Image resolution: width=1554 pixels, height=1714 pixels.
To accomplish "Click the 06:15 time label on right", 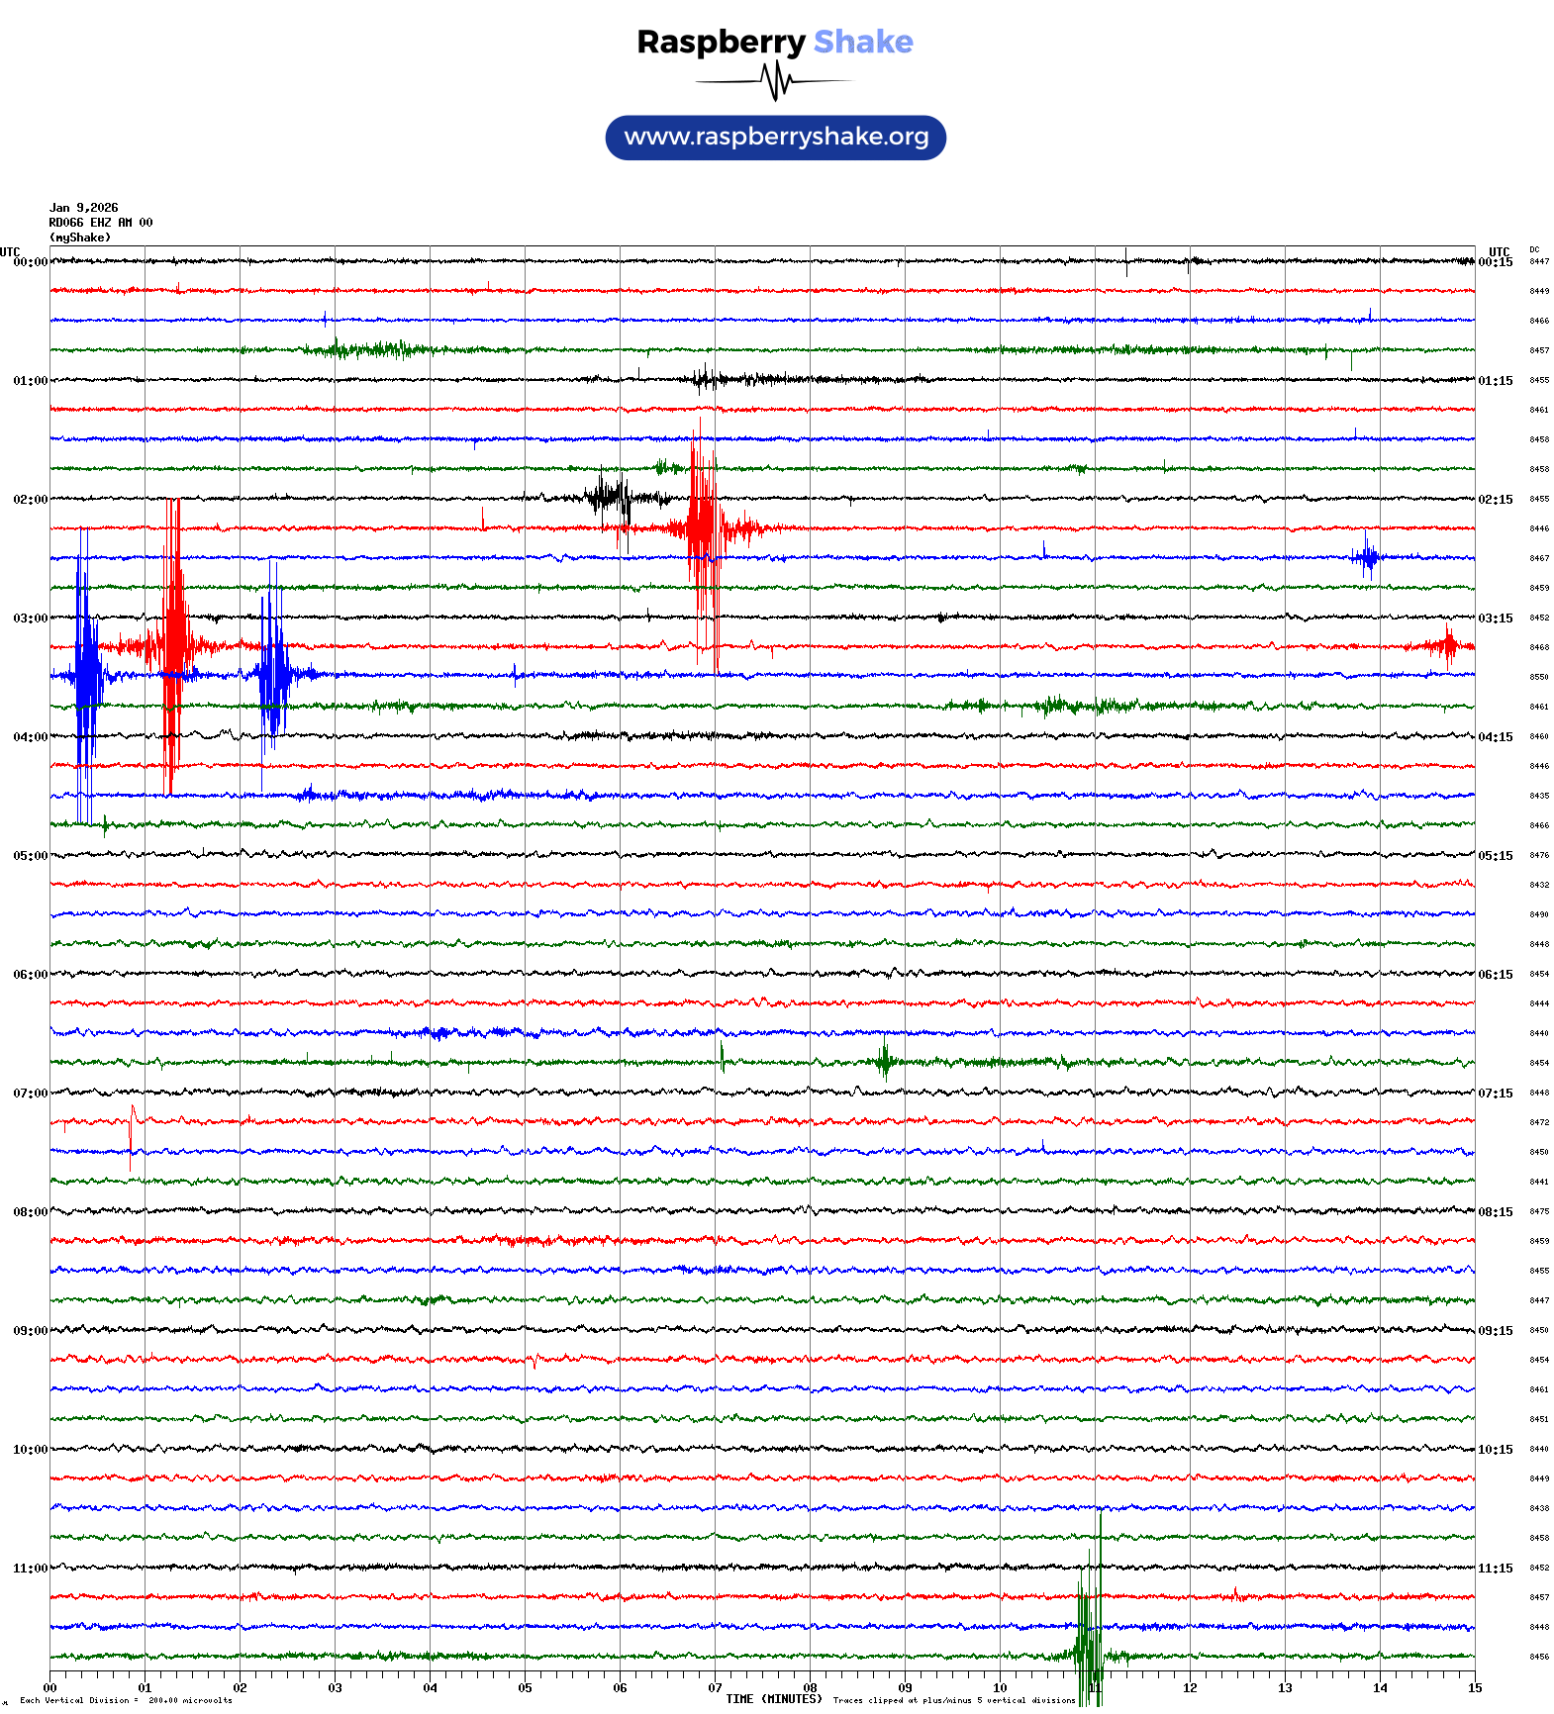I will (1495, 975).
